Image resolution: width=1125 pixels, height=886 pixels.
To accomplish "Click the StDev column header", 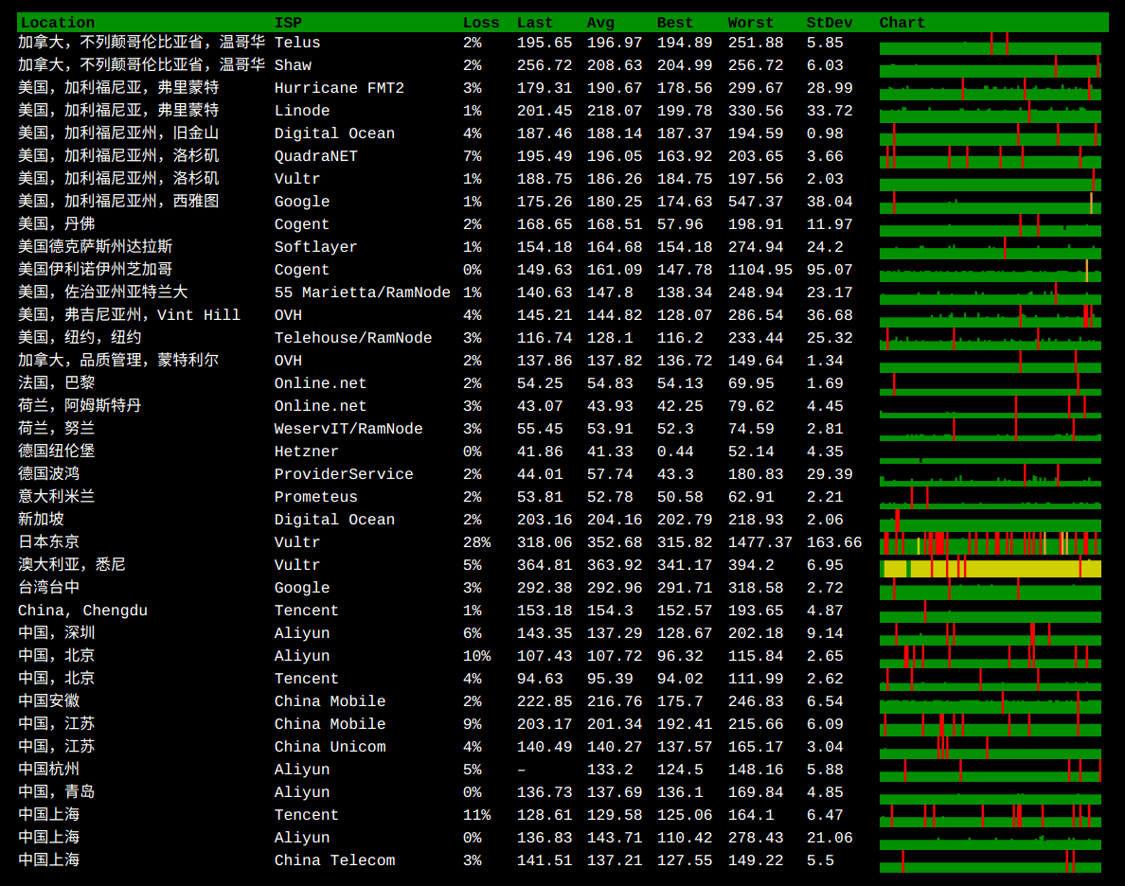I will (x=830, y=23).
